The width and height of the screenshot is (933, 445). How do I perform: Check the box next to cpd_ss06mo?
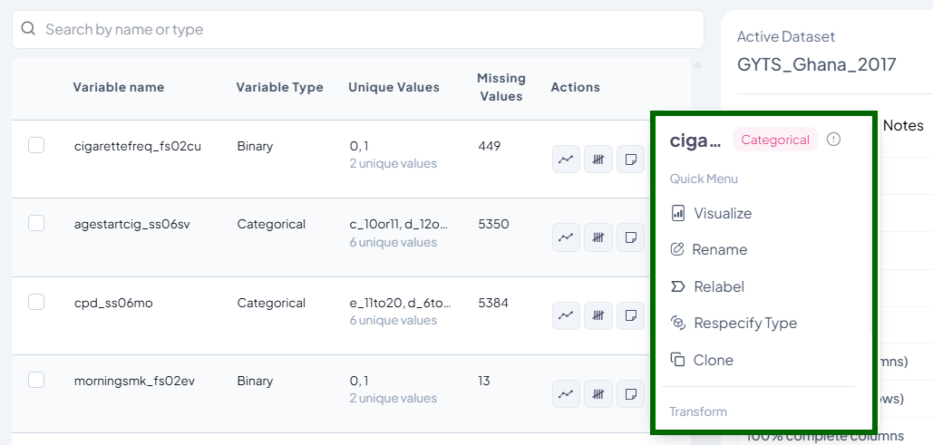(x=36, y=302)
